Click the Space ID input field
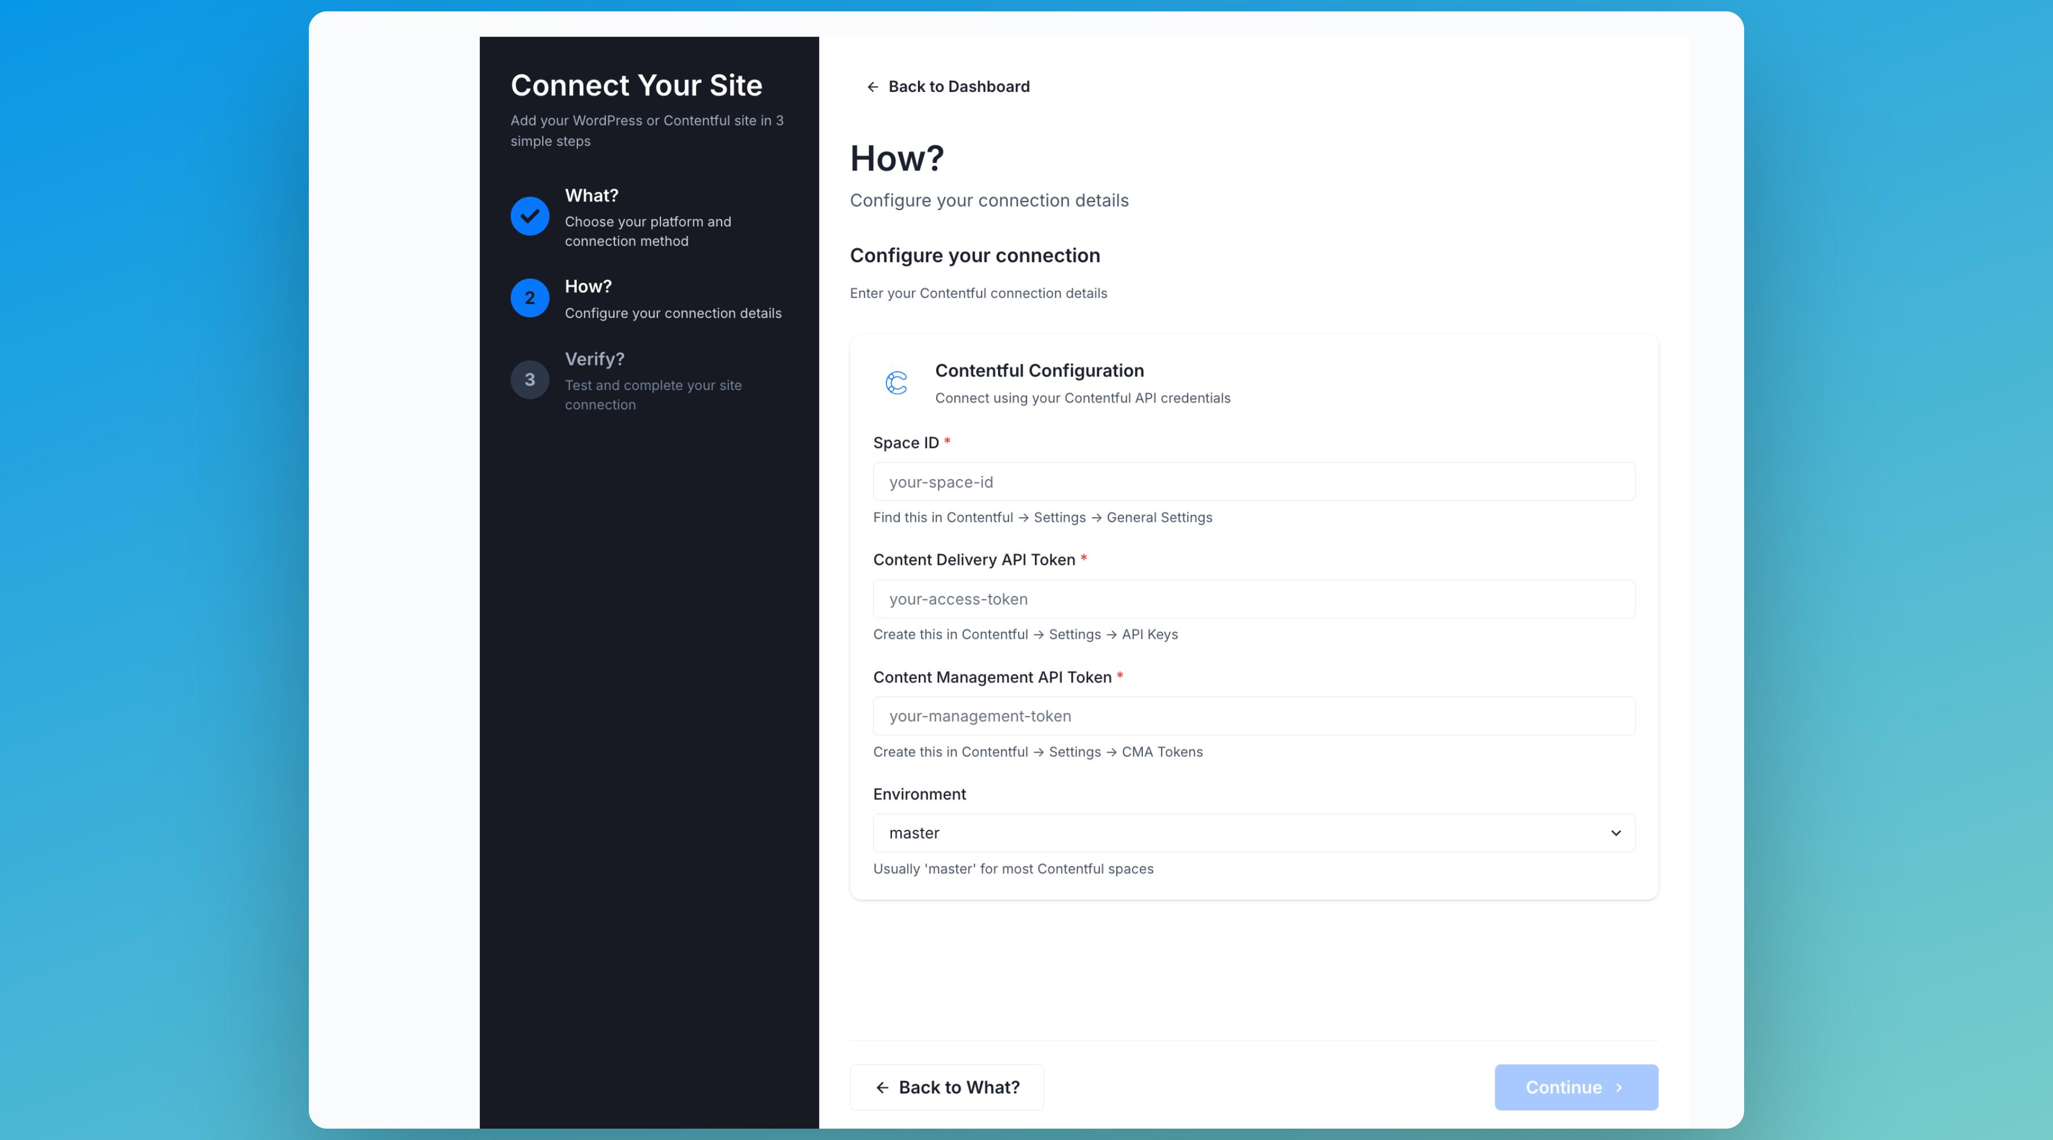Viewport: 2053px width, 1140px height. tap(1253, 481)
